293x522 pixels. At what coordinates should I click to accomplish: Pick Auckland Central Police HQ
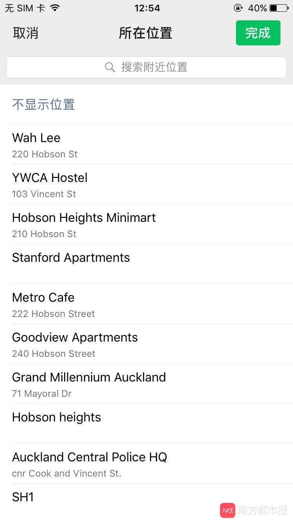pyautogui.click(x=146, y=464)
